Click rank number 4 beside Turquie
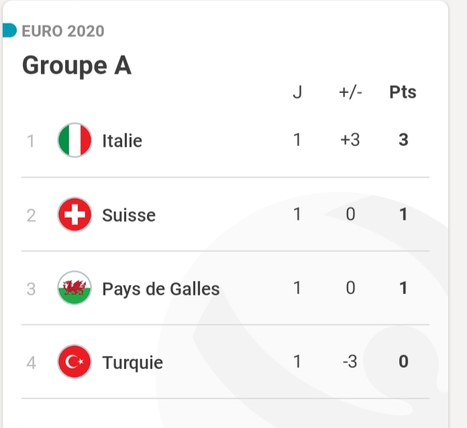The height and width of the screenshot is (428, 467). [31, 363]
